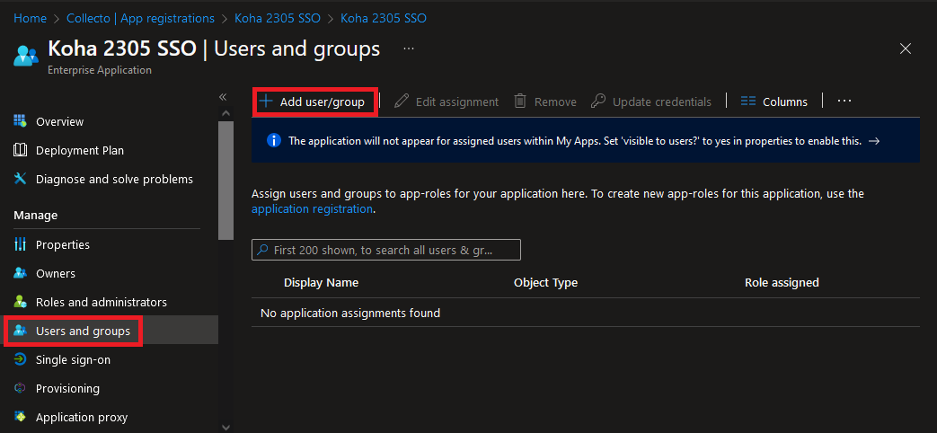The width and height of the screenshot is (937, 433).
Task: Click the trash icon on Remove
Action: pos(520,101)
